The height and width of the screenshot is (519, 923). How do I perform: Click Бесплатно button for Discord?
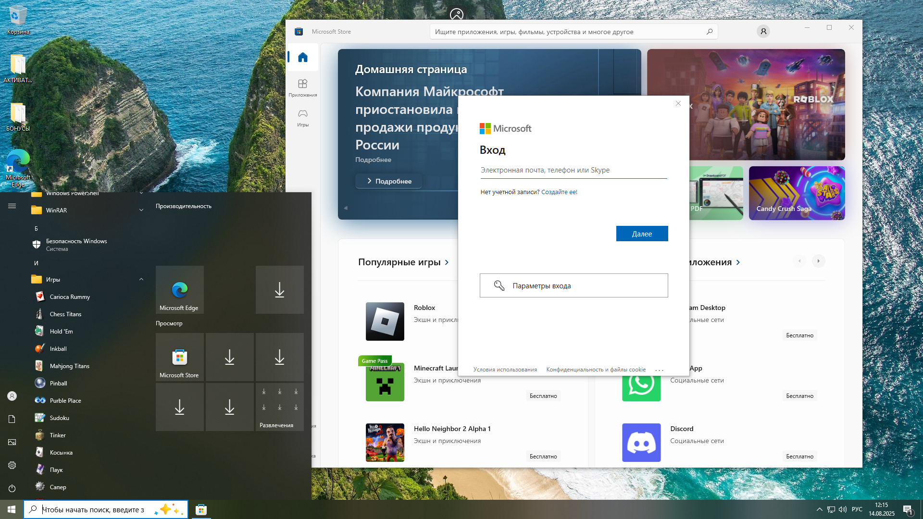click(x=799, y=457)
